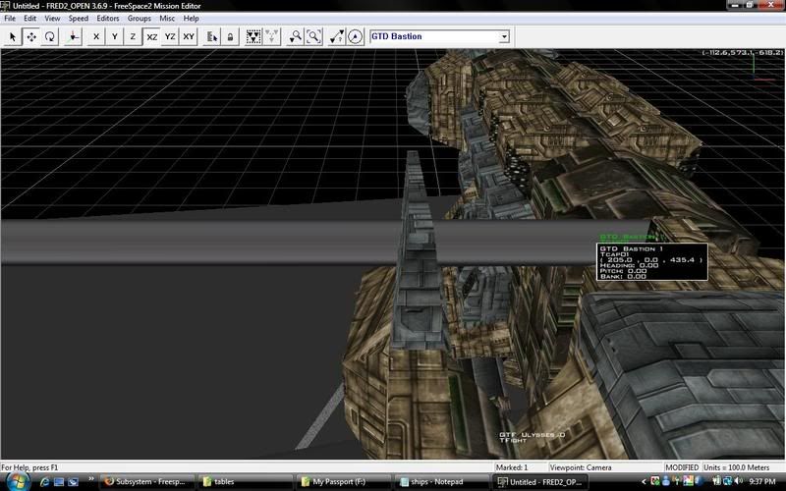Select the GTF Ulysses 0 ship label

532,437
